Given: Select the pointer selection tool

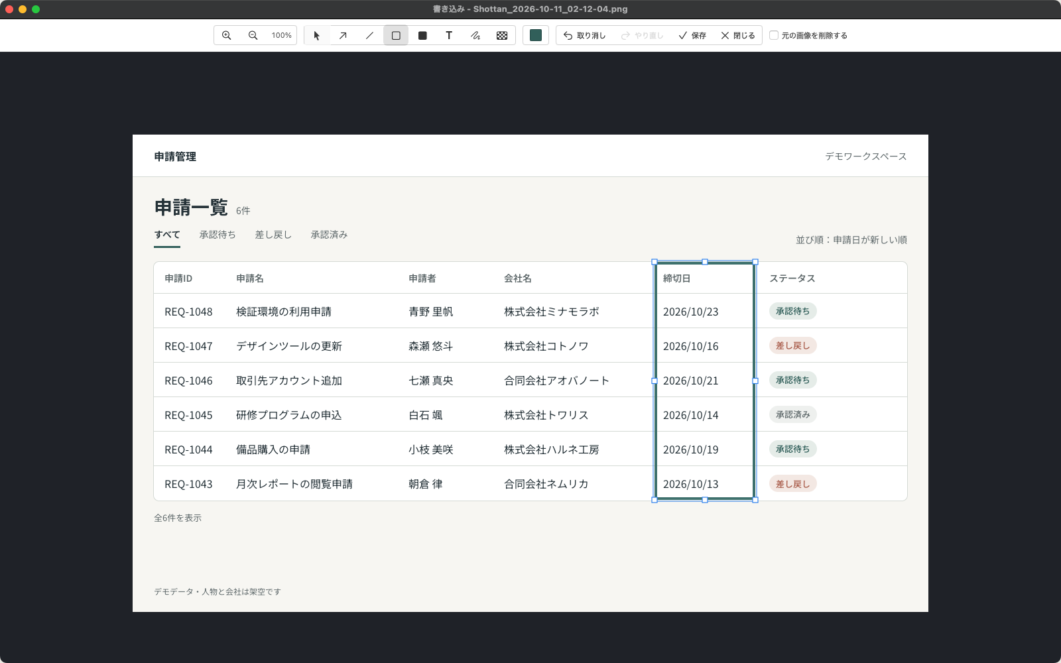Looking at the screenshot, I should [316, 35].
